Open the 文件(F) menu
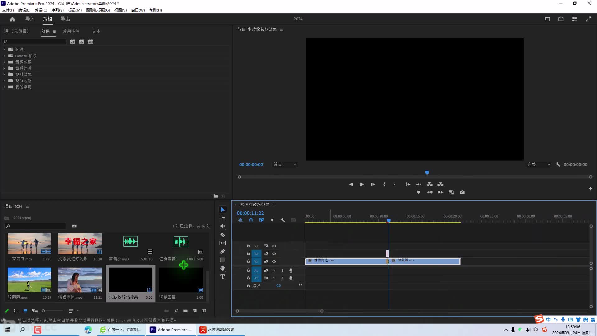 point(8,10)
